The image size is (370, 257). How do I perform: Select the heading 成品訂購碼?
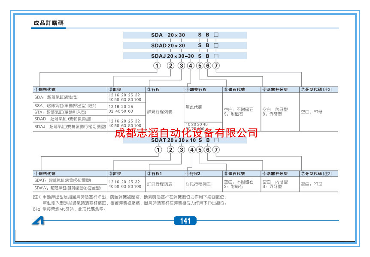click(49, 23)
